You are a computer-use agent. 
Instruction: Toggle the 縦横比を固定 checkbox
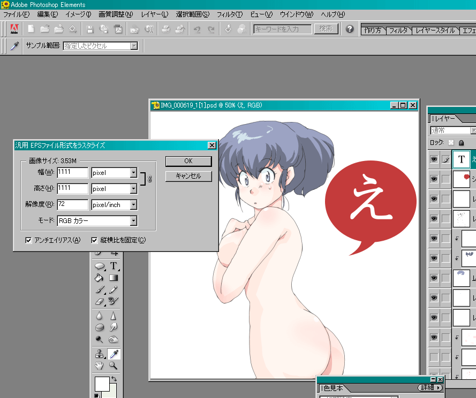[94, 241]
